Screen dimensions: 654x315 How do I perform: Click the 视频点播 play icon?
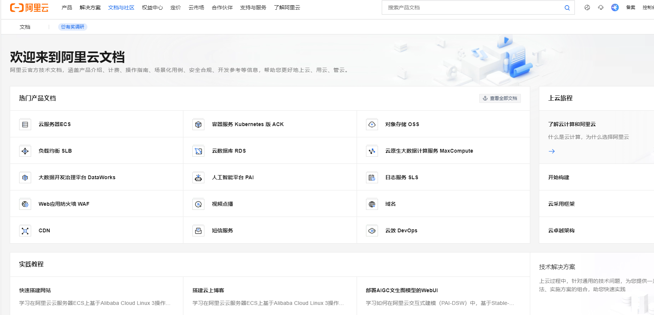tap(198, 204)
